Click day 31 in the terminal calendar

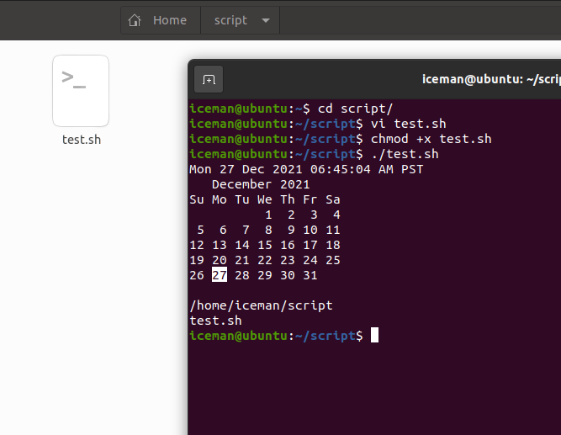click(310, 275)
